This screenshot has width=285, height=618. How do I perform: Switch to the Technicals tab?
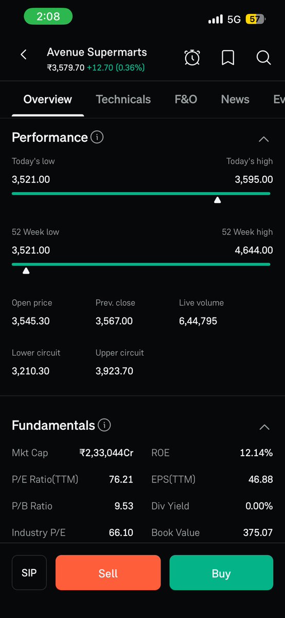(x=123, y=99)
